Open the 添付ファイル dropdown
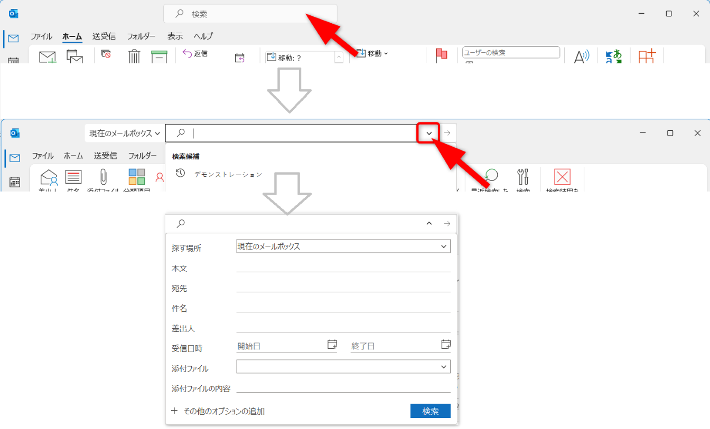 tap(343, 367)
